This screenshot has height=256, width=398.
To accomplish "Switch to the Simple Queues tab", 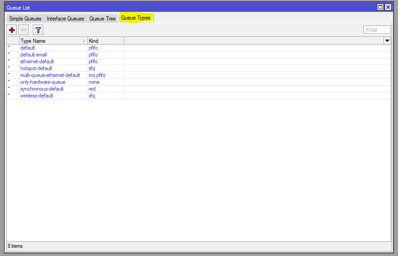I will click(x=25, y=19).
